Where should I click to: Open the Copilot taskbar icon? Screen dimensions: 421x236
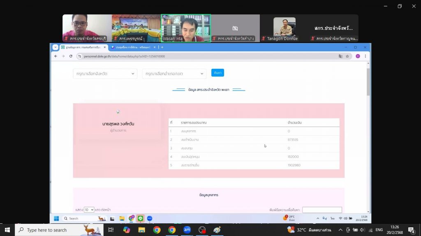click(x=127, y=230)
